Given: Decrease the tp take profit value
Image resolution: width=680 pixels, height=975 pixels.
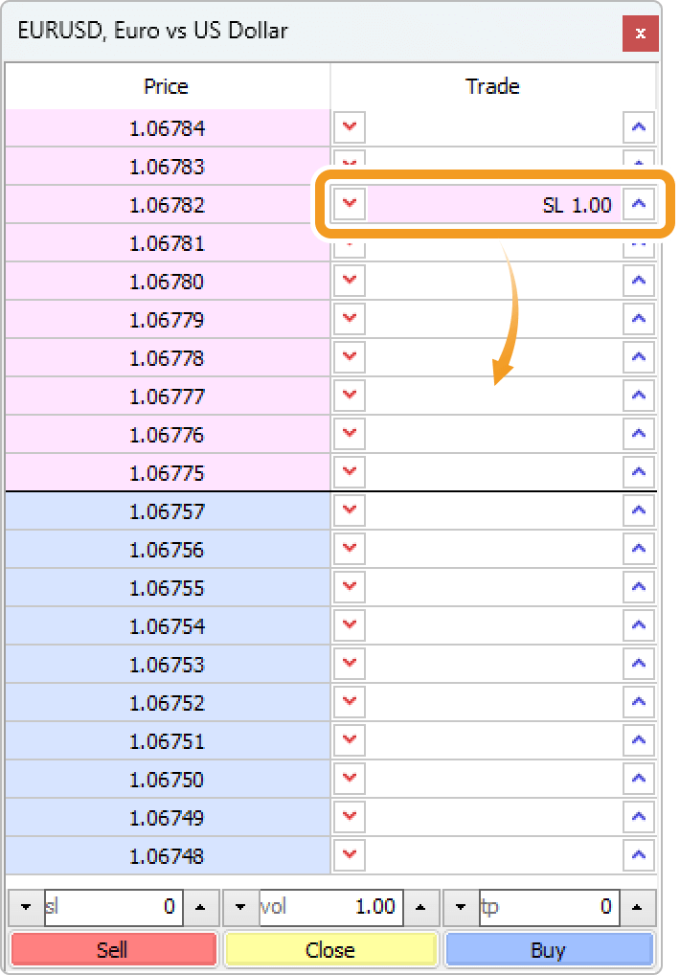Looking at the screenshot, I should click(461, 907).
